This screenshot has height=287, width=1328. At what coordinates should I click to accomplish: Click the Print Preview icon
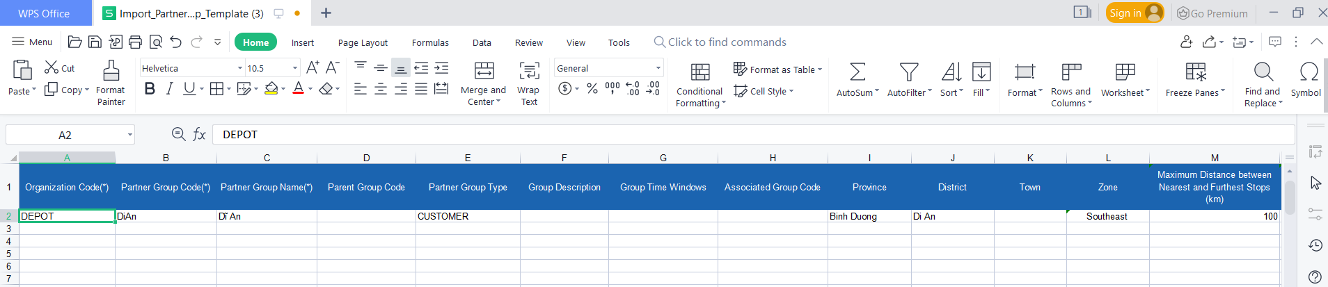point(156,42)
